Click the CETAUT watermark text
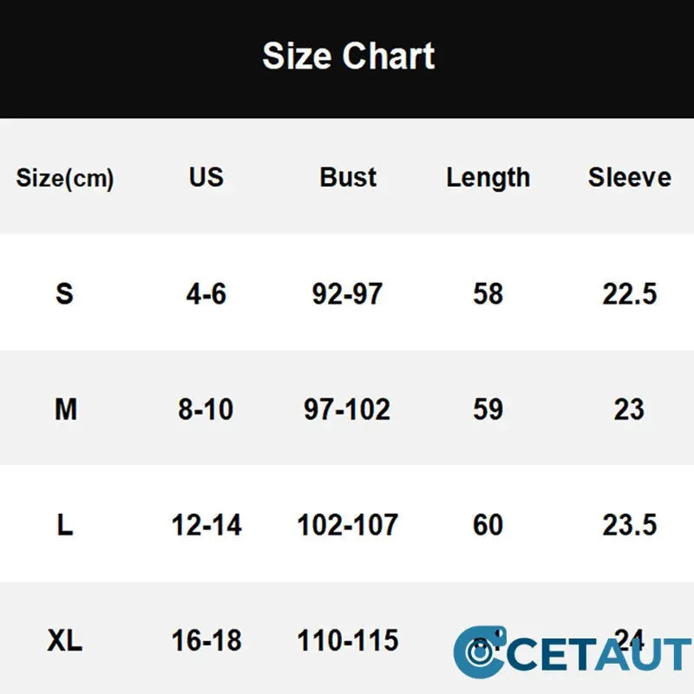 coord(599,654)
